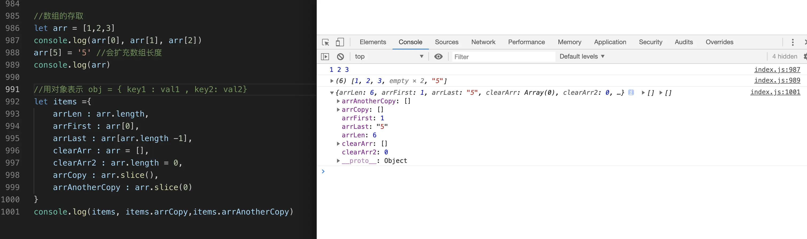Click the console output line "1 2 3"
The width and height of the screenshot is (807, 239).
pyautogui.click(x=339, y=70)
